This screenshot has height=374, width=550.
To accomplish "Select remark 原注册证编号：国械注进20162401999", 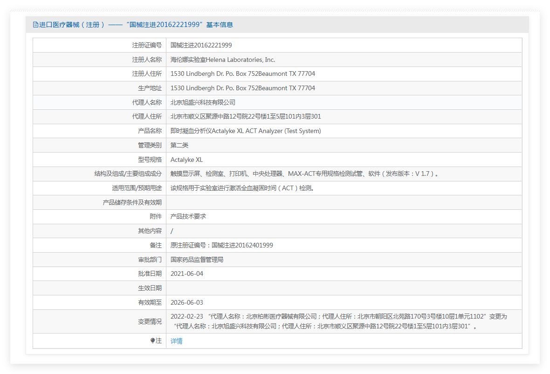I will [x=222, y=245].
